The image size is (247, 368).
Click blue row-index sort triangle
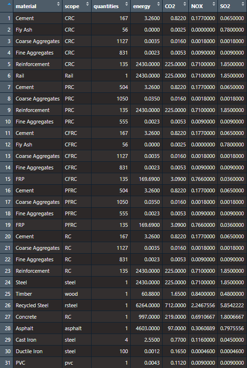click(x=9, y=4)
